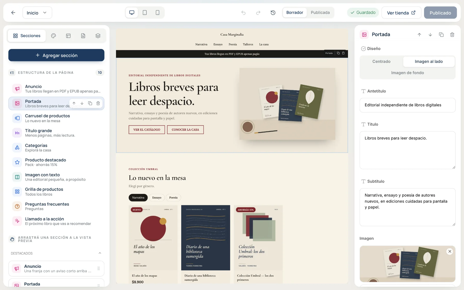Viewport: 464px width, 290px height.
Task: Delete Portada from the structure list row
Action: (x=98, y=103)
